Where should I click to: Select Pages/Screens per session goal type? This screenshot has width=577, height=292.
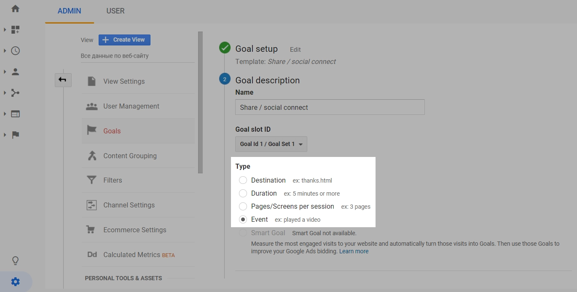[243, 206]
